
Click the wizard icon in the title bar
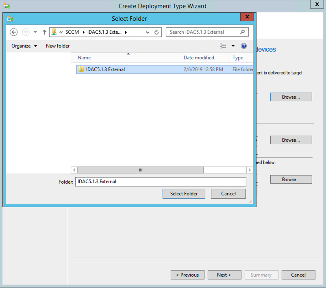7,6
